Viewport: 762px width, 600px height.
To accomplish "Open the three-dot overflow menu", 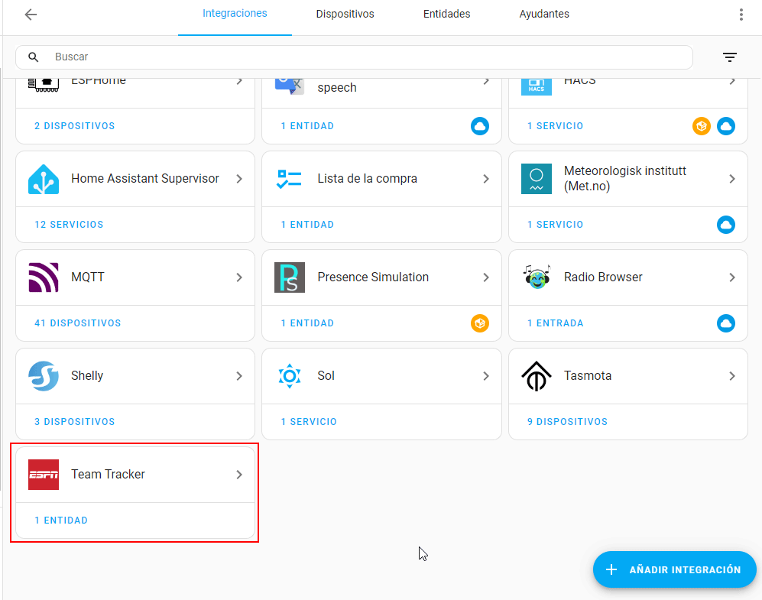I will [x=741, y=15].
